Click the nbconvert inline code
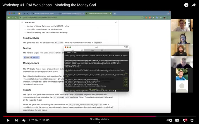Screen dimensions: 199x124 coord(79,95)
